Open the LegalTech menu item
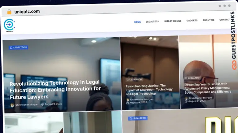Screen dimensions: 238x133 [152, 21]
